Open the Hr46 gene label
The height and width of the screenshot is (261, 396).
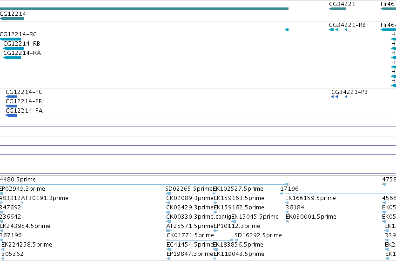click(x=388, y=4)
